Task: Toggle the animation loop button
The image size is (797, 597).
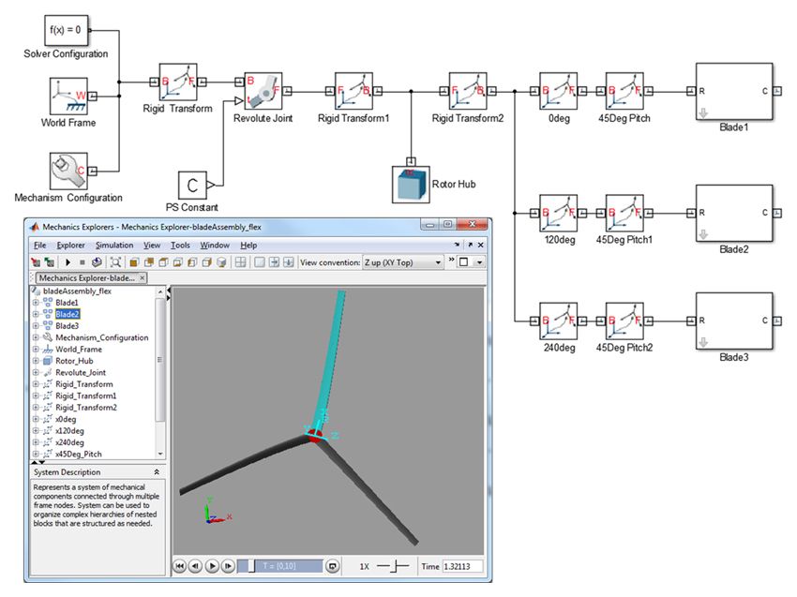Action: (x=331, y=566)
